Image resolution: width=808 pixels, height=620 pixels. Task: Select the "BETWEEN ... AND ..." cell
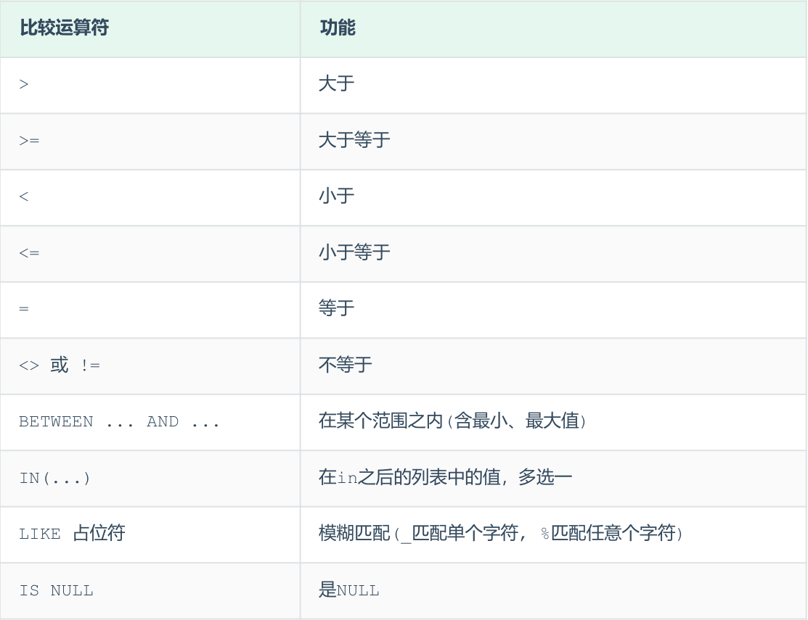[x=119, y=422]
